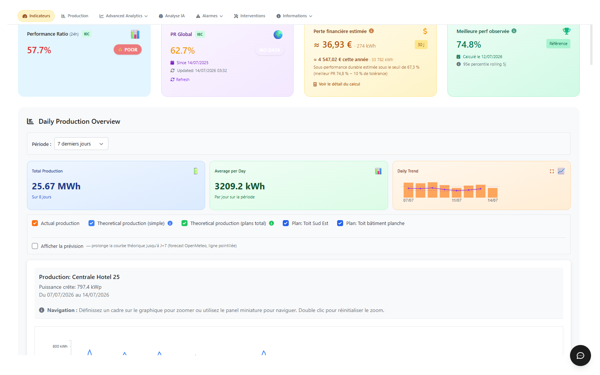Click the battery icon on Total Production card
The width and height of the screenshot is (600, 375).
(x=196, y=171)
